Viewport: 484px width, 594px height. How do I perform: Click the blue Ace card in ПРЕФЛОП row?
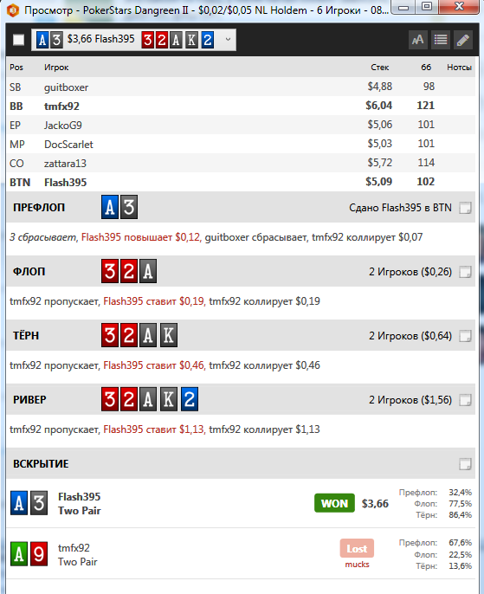coord(110,207)
